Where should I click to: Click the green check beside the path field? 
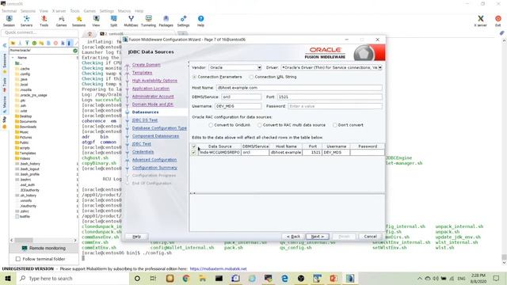click(x=75, y=51)
